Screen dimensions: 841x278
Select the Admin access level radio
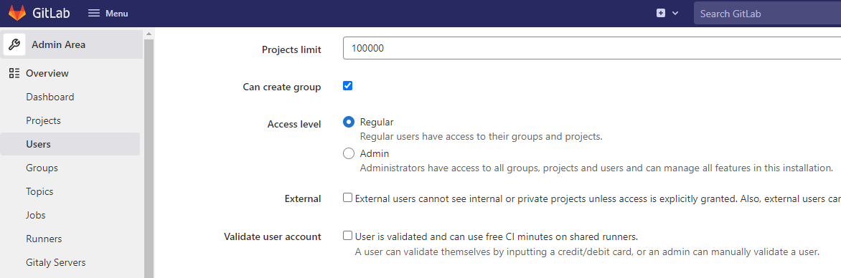click(349, 154)
